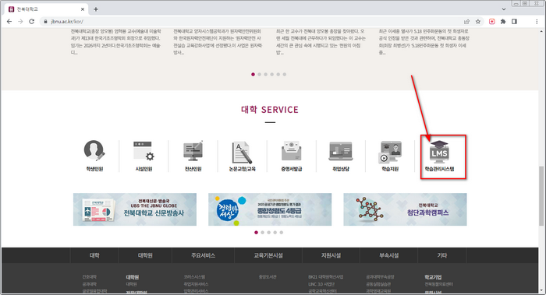The width and height of the screenshot is (546, 295).
Task: Close the 전북대학교 browser tab
Action: (83, 9)
